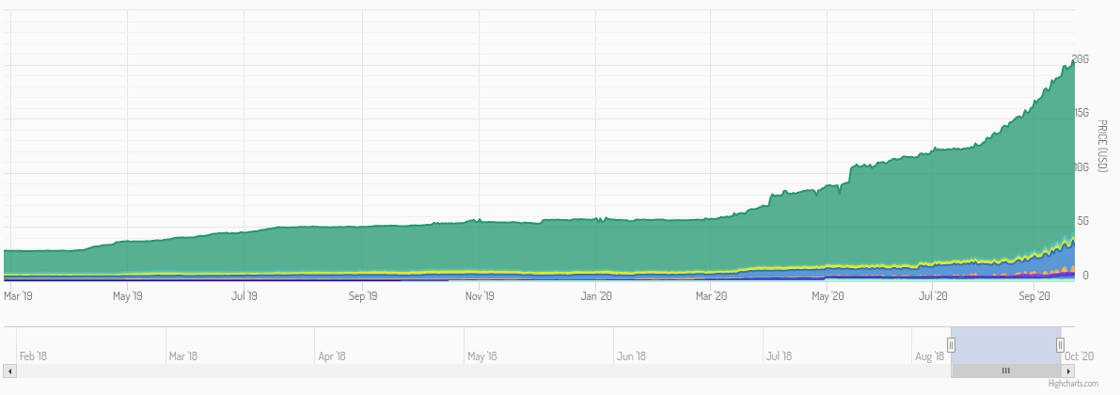This screenshot has width=1120, height=395.
Task: Click the left scrollbar arrow button
Action: pos(9,371)
